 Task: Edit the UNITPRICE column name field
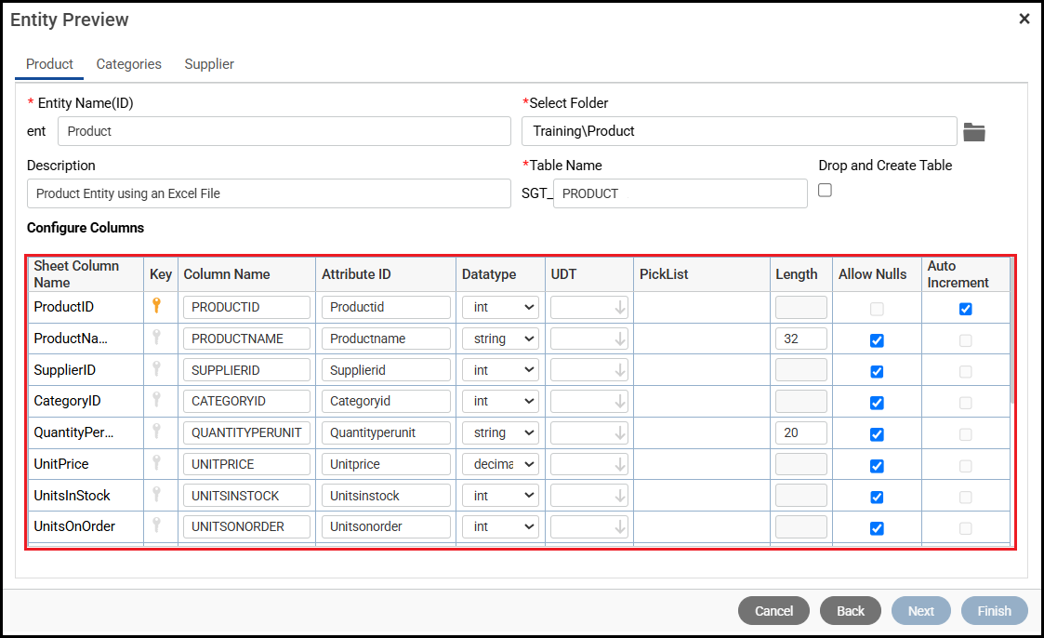point(247,464)
